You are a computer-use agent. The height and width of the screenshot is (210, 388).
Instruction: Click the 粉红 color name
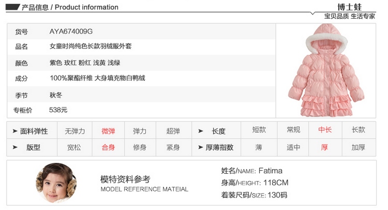(x=85, y=63)
